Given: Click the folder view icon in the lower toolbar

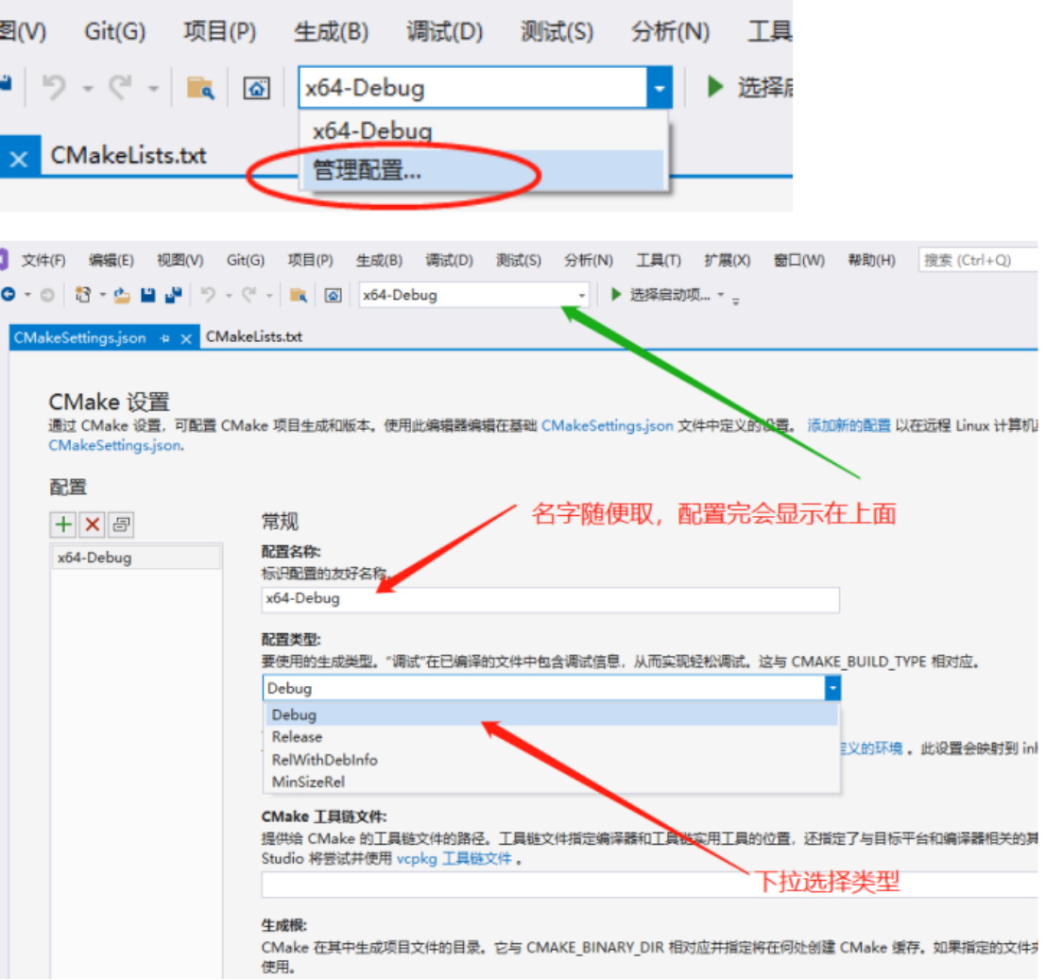Looking at the screenshot, I should (299, 295).
